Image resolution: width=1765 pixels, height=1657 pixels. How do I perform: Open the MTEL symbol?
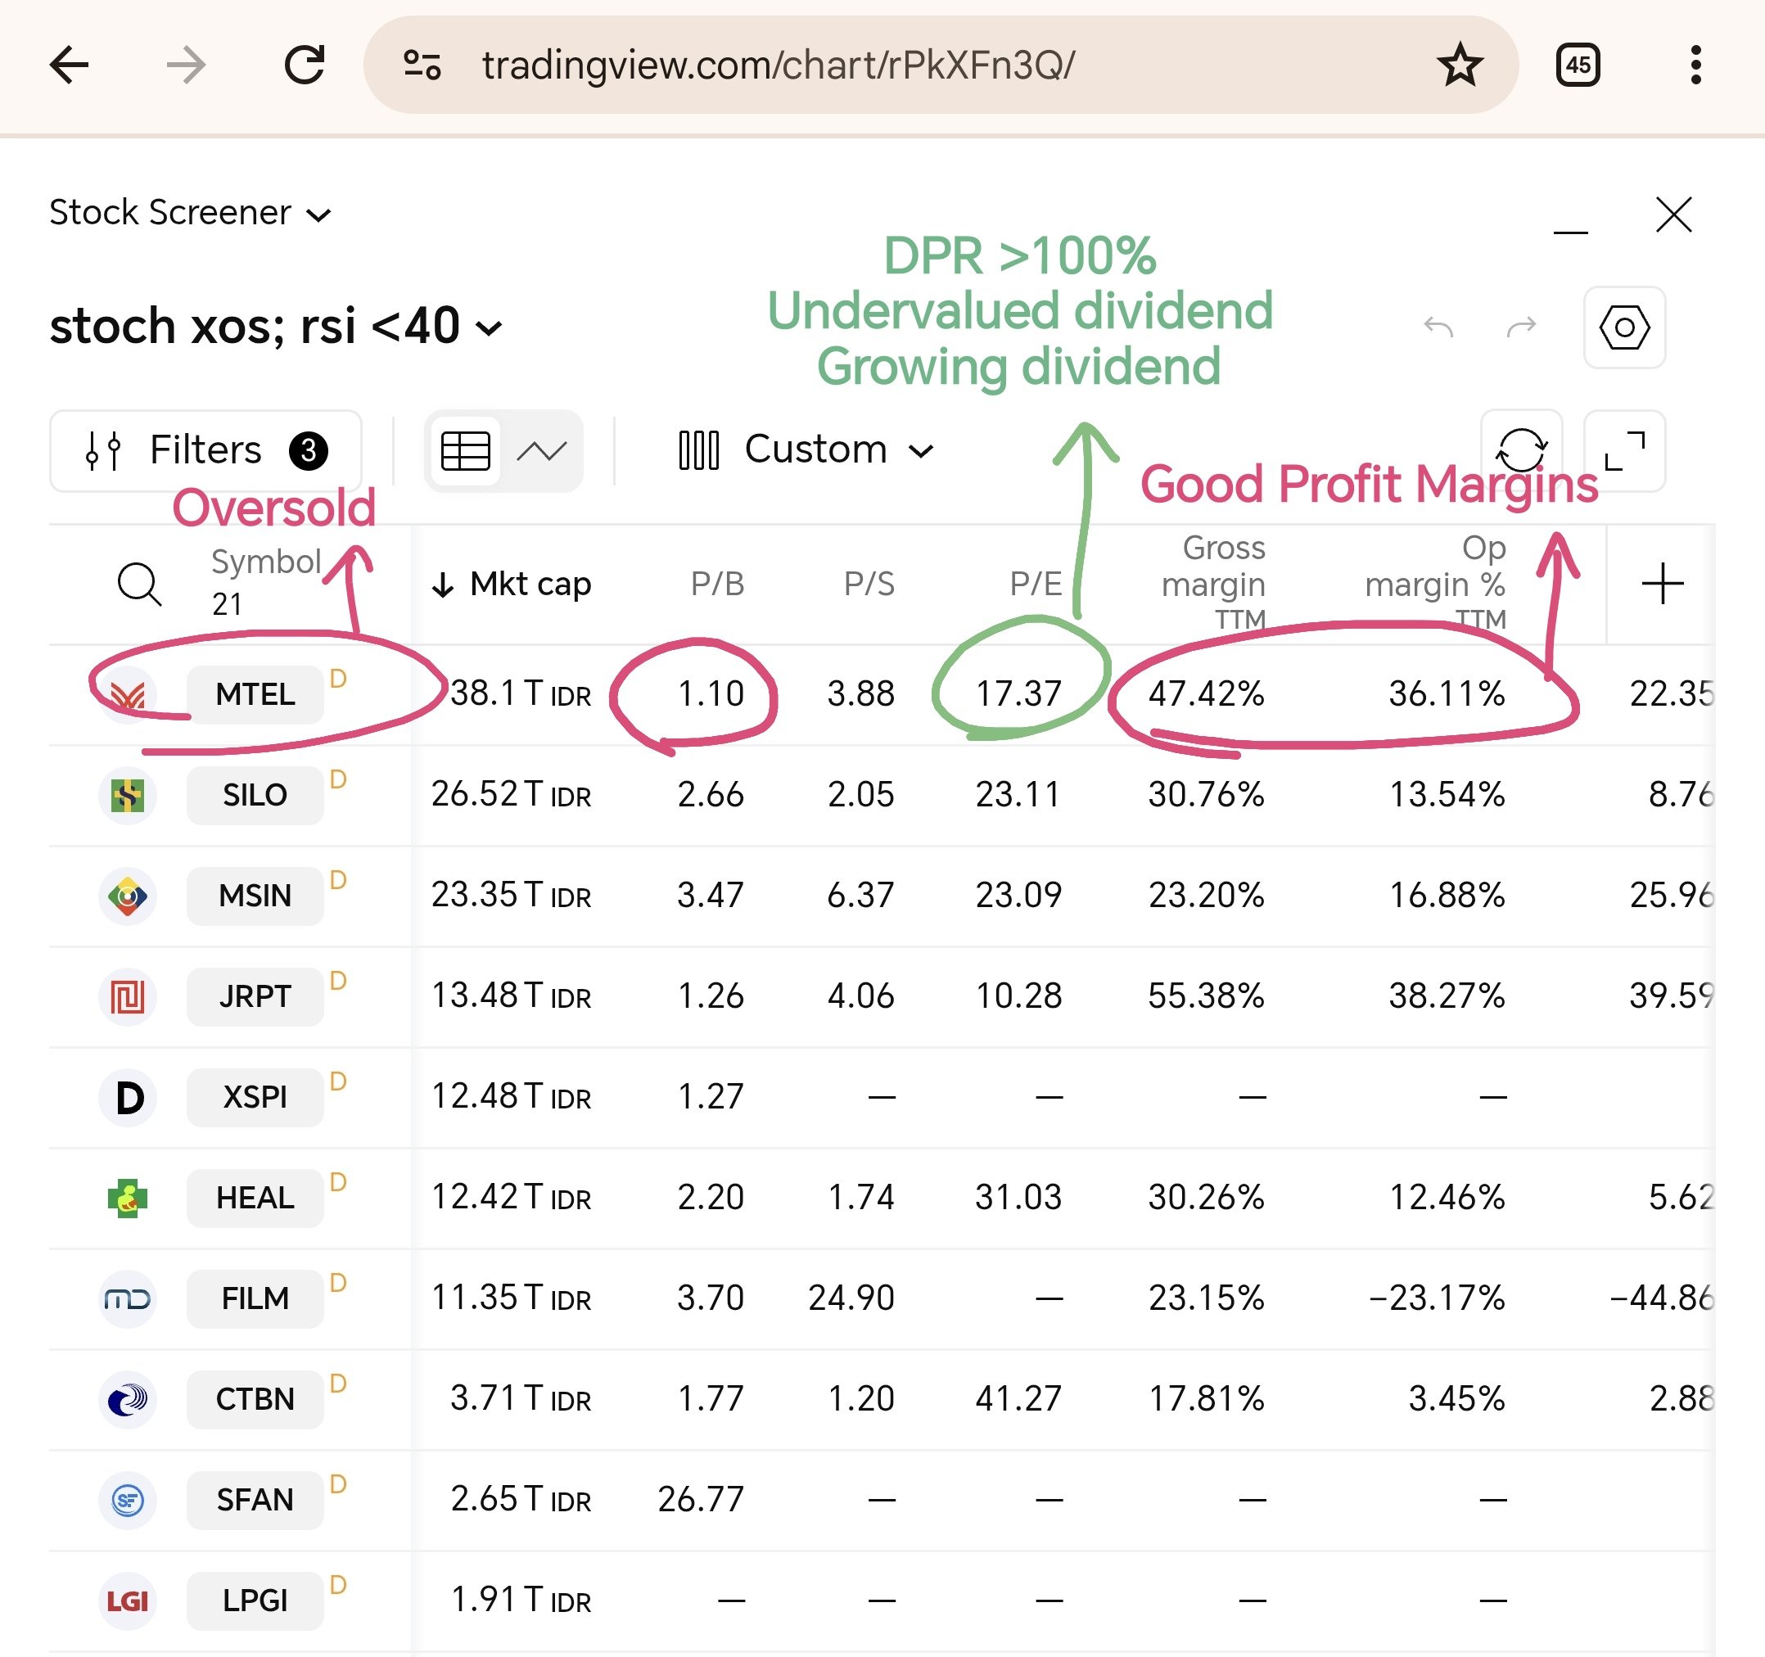click(255, 693)
